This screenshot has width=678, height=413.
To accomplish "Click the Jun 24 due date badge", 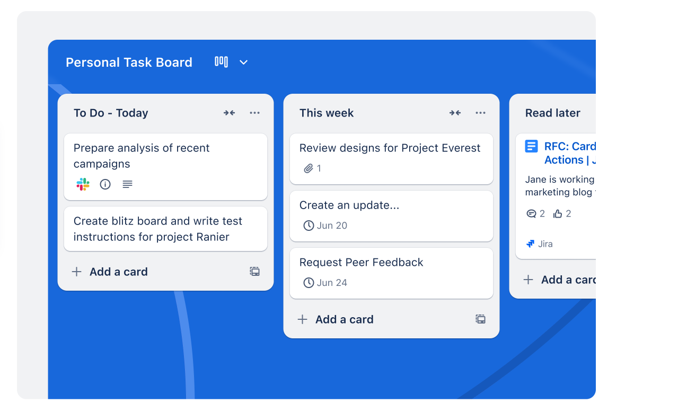I will (325, 283).
